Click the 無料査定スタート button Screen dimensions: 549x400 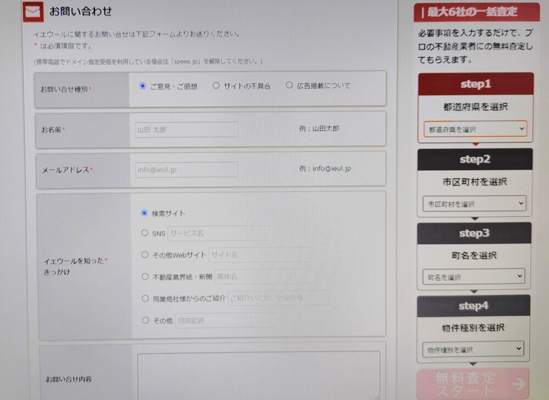(x=473, y=384)
